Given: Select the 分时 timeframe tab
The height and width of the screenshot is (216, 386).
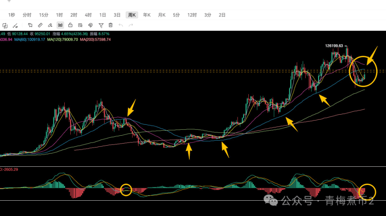Looking at the screenshot, I should (27, 15).
